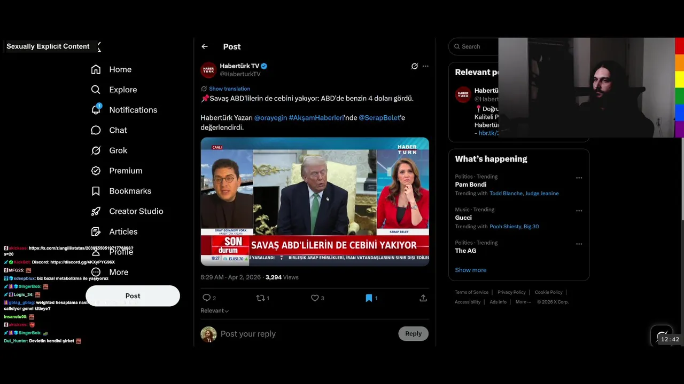Click Show translation link
Image resolution: width=684 pixels, height=384 pixels.
tap(229, 89)
